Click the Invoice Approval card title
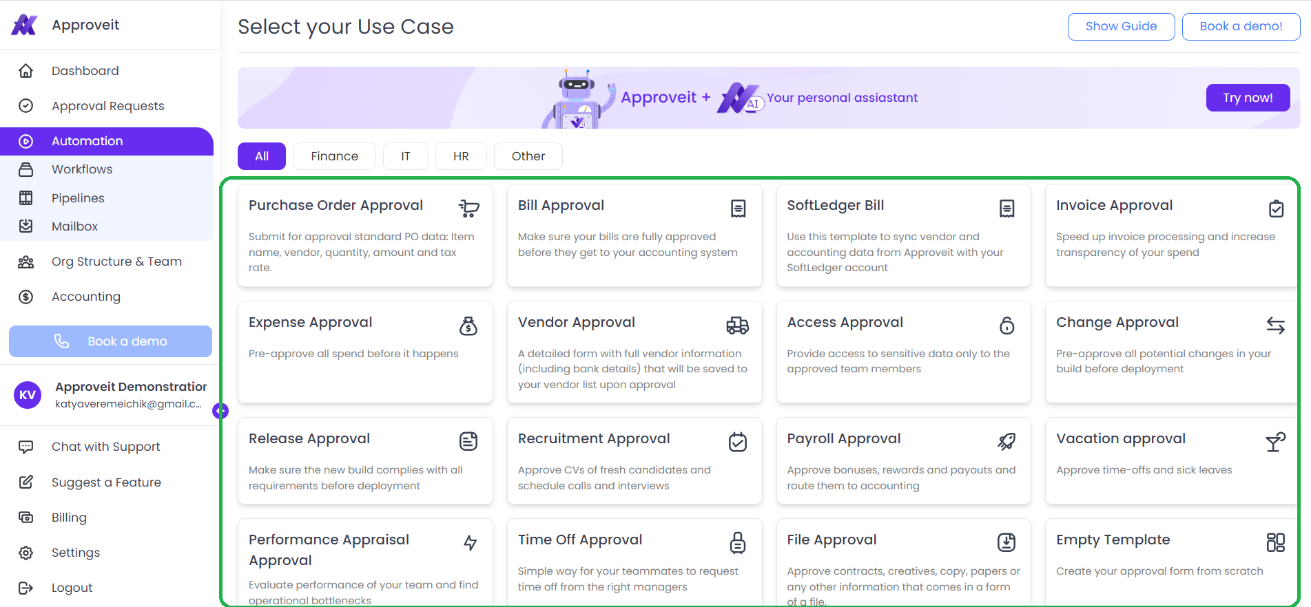 pos(1114,205)
